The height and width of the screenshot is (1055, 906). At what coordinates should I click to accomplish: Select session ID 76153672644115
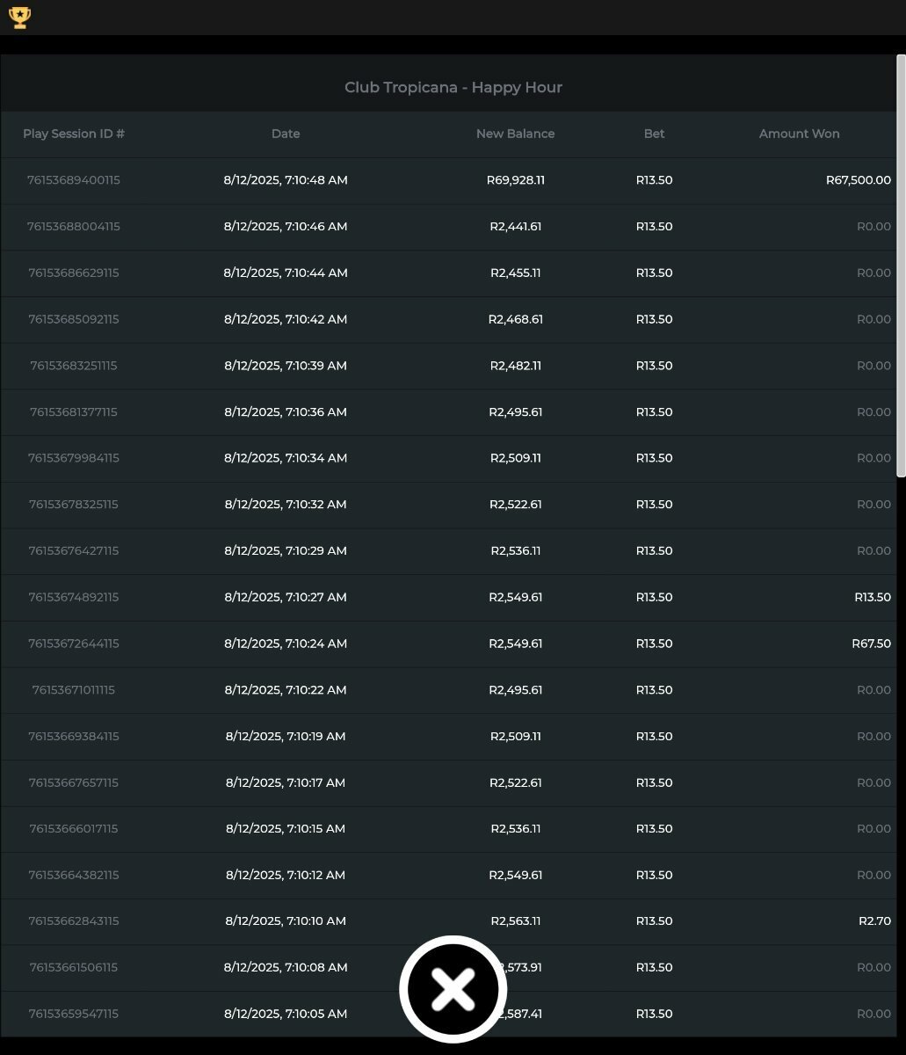click(x=74, y=644)
